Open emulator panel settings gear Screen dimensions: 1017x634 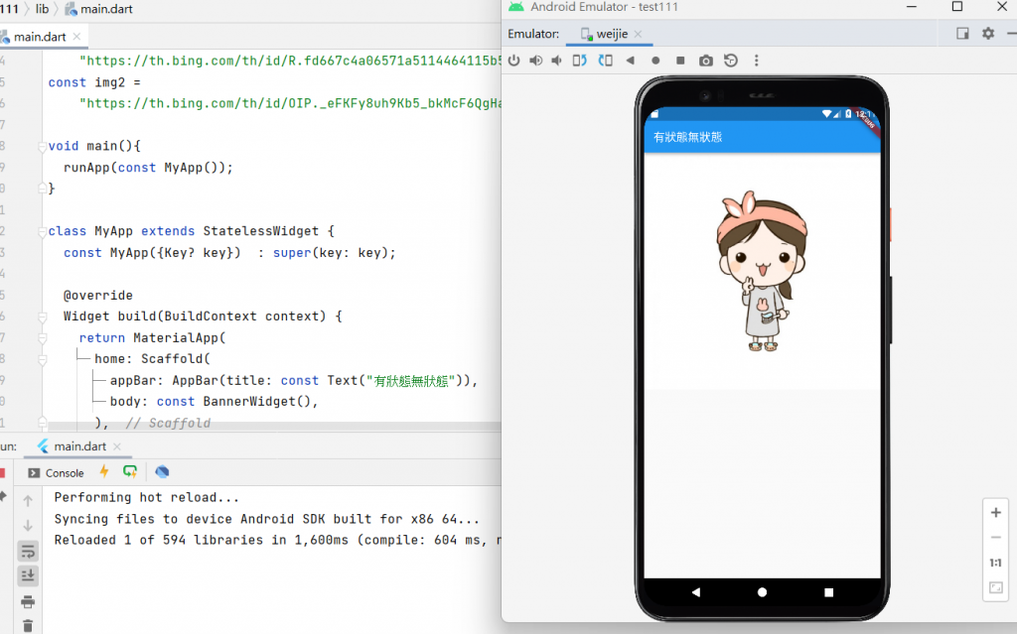pyautogui.click(x=988, y=33)
